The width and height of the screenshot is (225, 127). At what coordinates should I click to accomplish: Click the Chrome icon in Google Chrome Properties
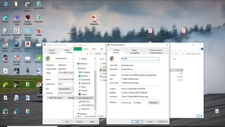click(x=48, y=59)
